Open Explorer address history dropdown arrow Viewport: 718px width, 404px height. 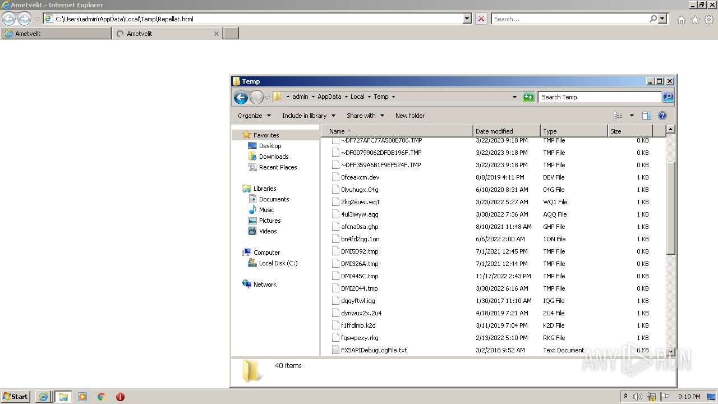(x=514, y=97)
